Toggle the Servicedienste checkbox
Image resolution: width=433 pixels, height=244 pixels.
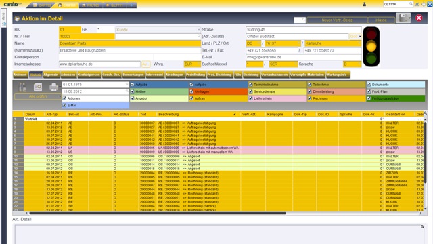[251, 91]
